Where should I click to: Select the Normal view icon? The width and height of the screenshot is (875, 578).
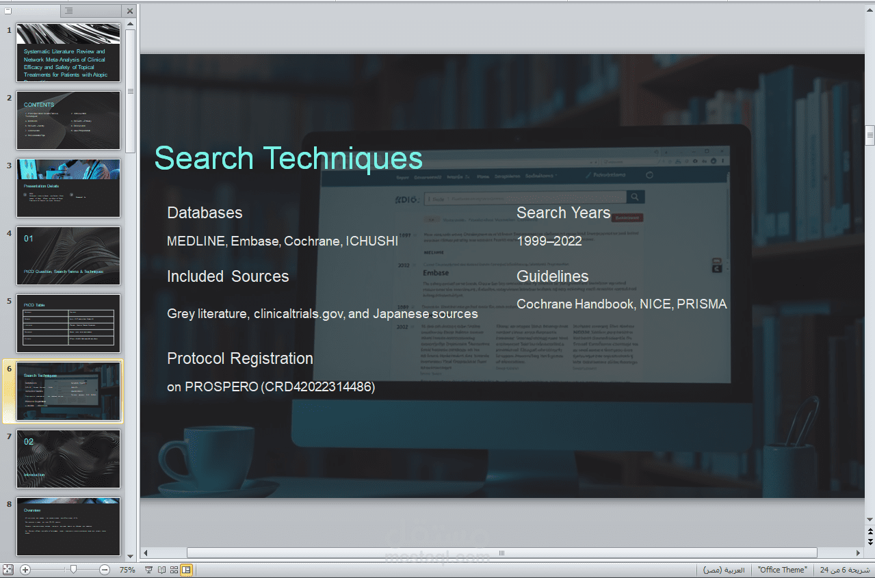186,569
